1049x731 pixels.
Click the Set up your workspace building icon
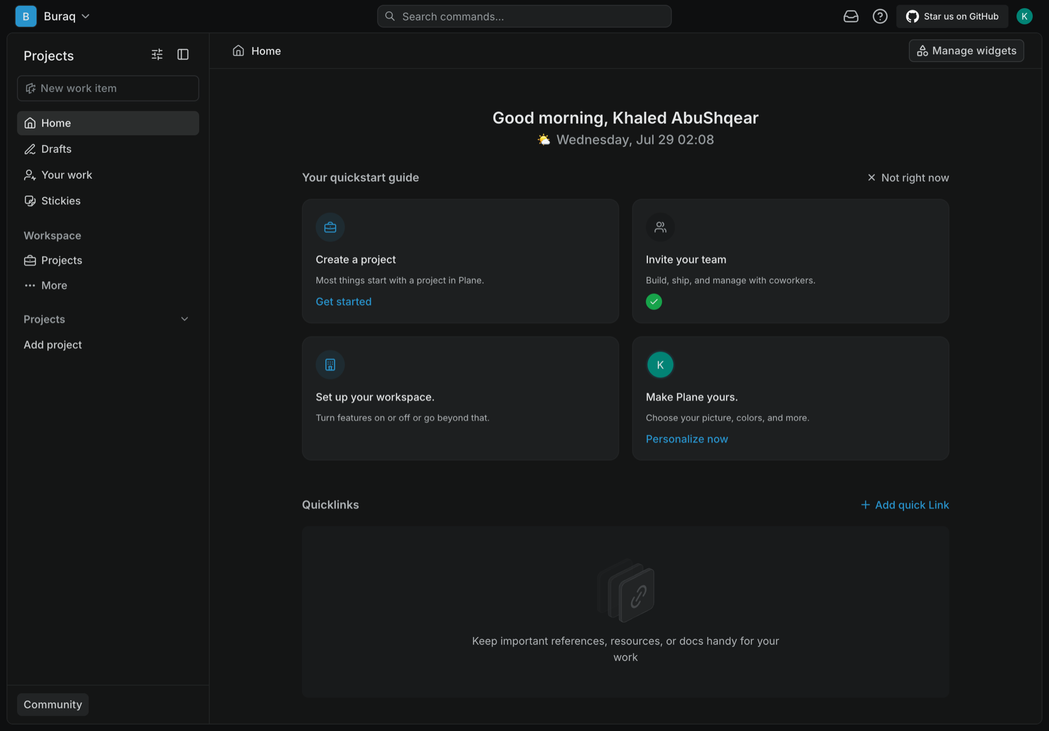coord(330,365)
